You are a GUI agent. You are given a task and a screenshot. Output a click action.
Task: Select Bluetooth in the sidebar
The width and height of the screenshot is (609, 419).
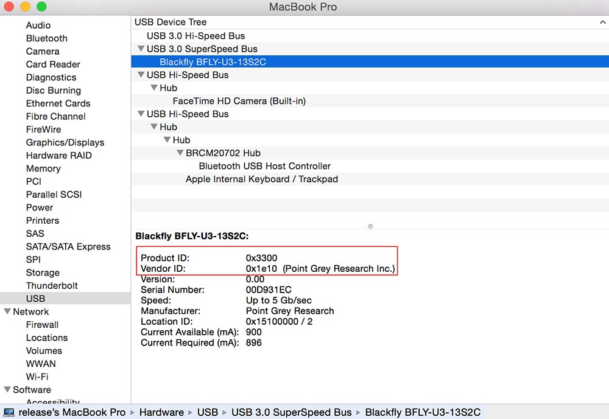coord(47,38)
